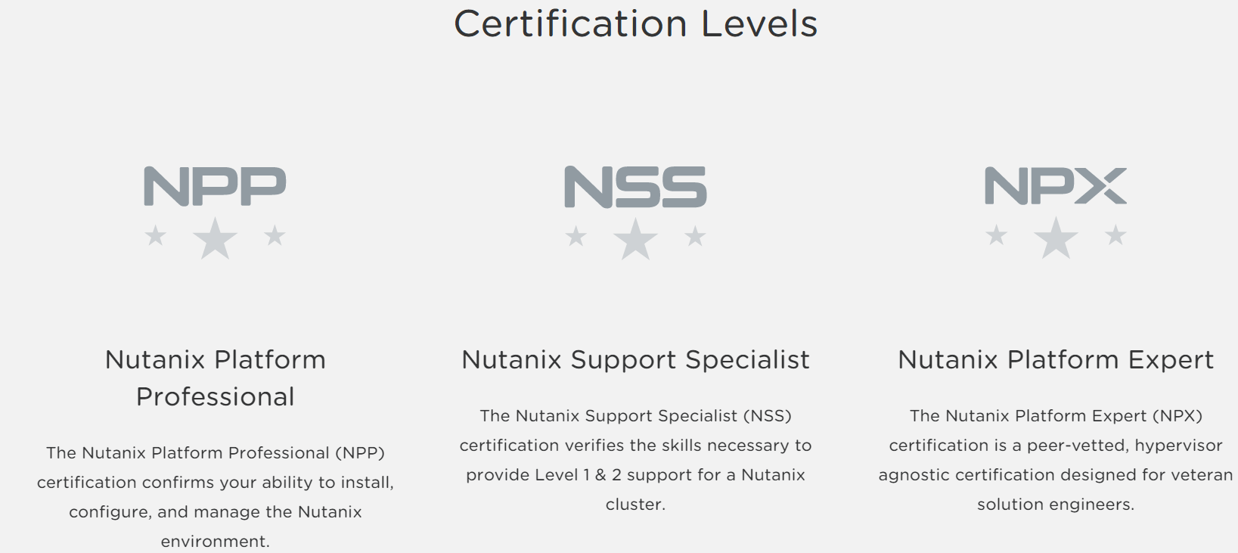Open the Nutanix Platform Professional heading
The height and width of the screenshot is (553, 1238).
point(216,377)
